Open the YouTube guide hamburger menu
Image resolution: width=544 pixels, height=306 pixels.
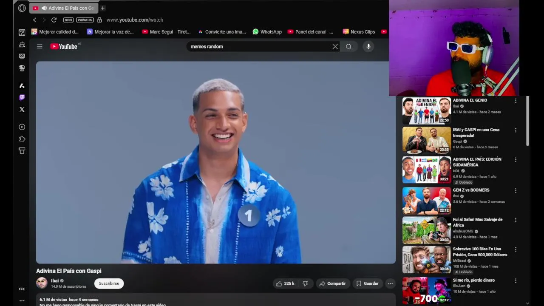(x=40, y=47)
